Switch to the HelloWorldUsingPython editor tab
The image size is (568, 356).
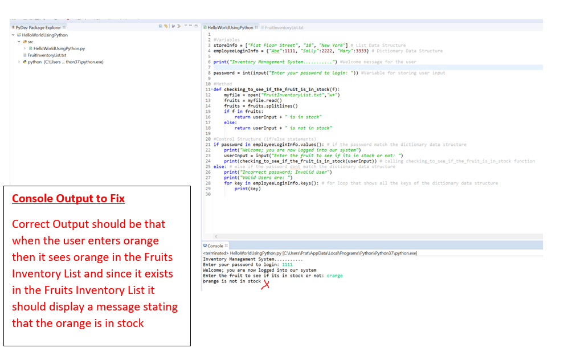tap(230, 27)
